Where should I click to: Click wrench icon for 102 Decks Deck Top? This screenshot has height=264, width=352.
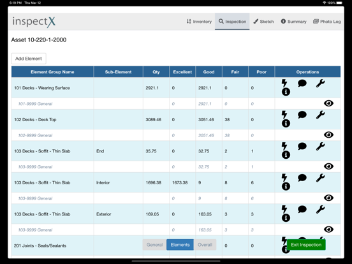[x=320, y=115]
